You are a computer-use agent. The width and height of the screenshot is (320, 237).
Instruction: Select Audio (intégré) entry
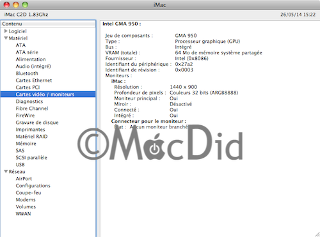33,66
